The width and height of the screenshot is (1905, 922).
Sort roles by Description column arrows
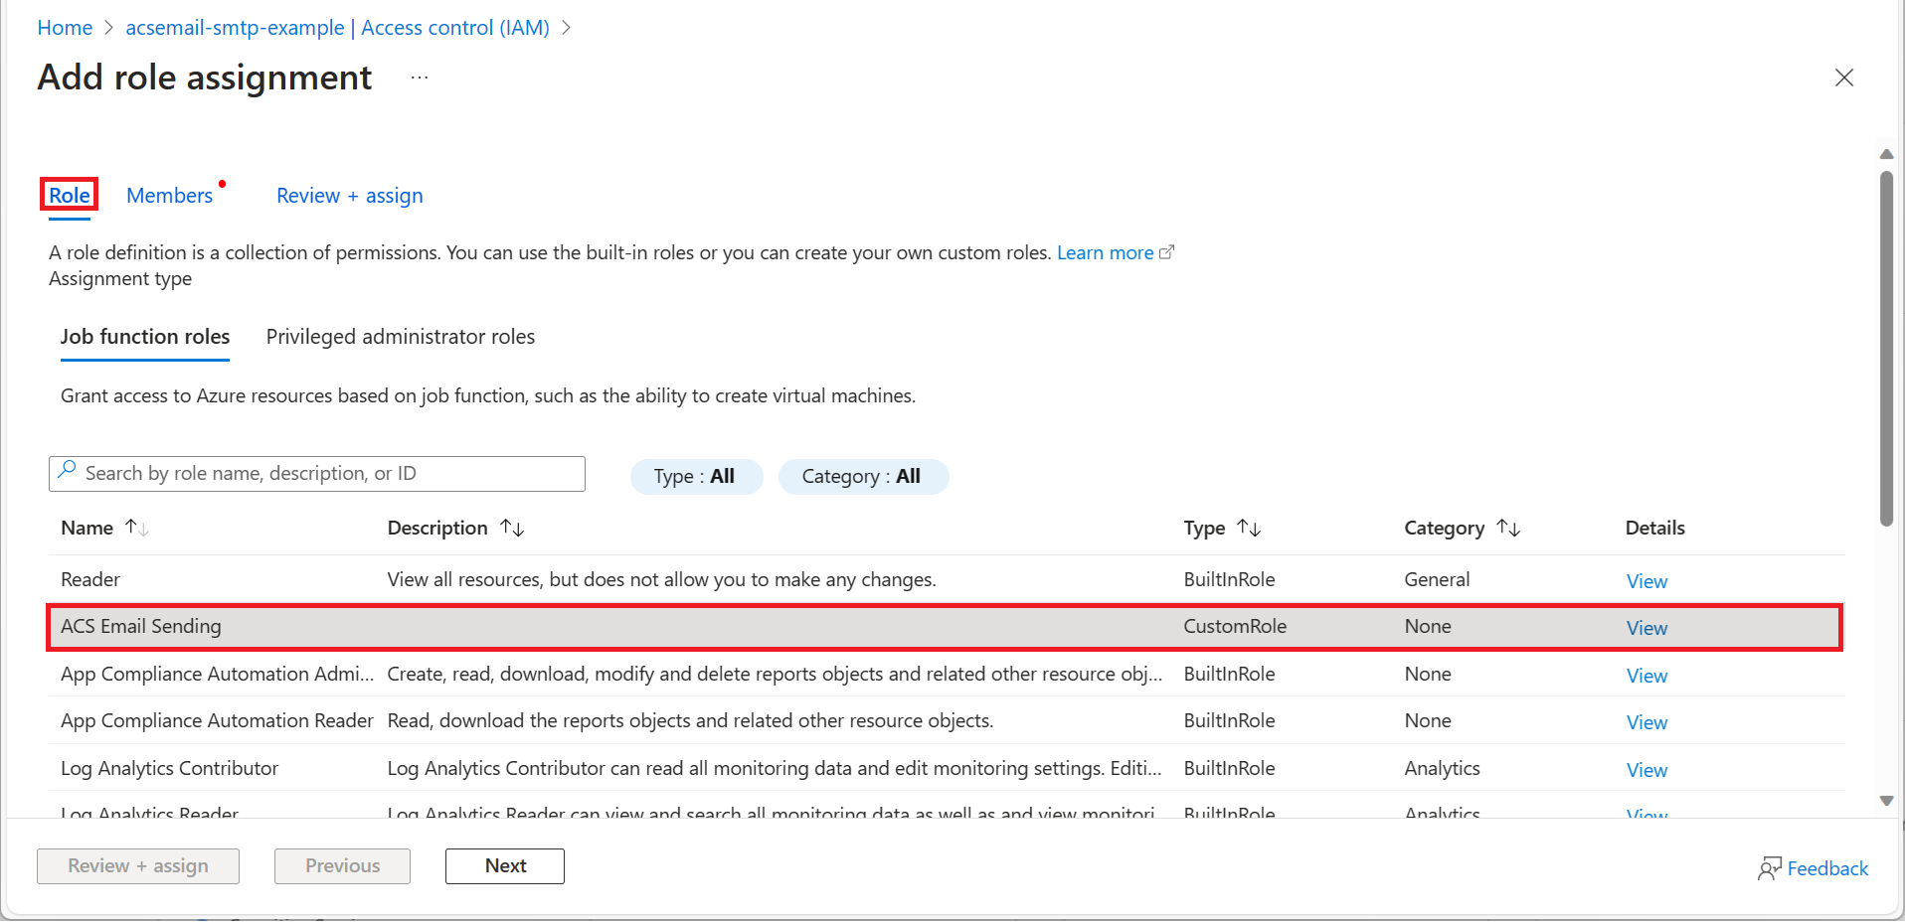point(512,528)
